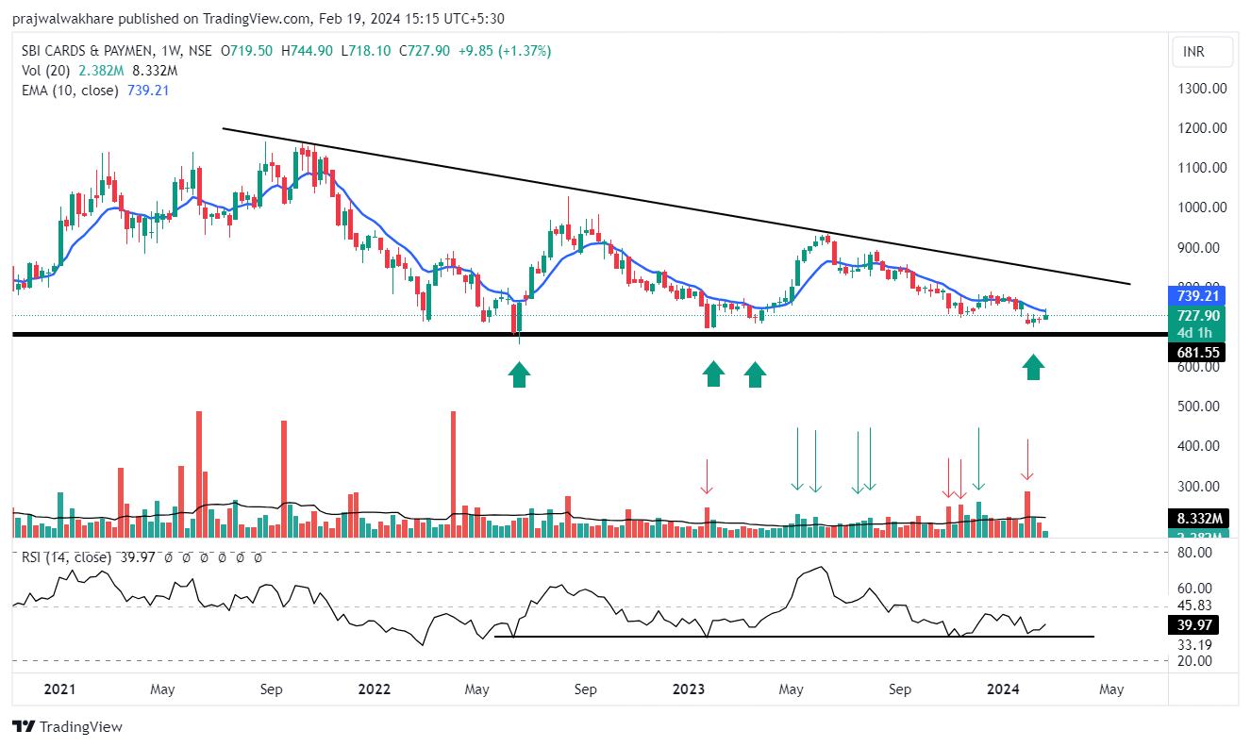Select the second green up arrow from left
The width and height of the screenshot is (1251, 747).
point(713,373)
